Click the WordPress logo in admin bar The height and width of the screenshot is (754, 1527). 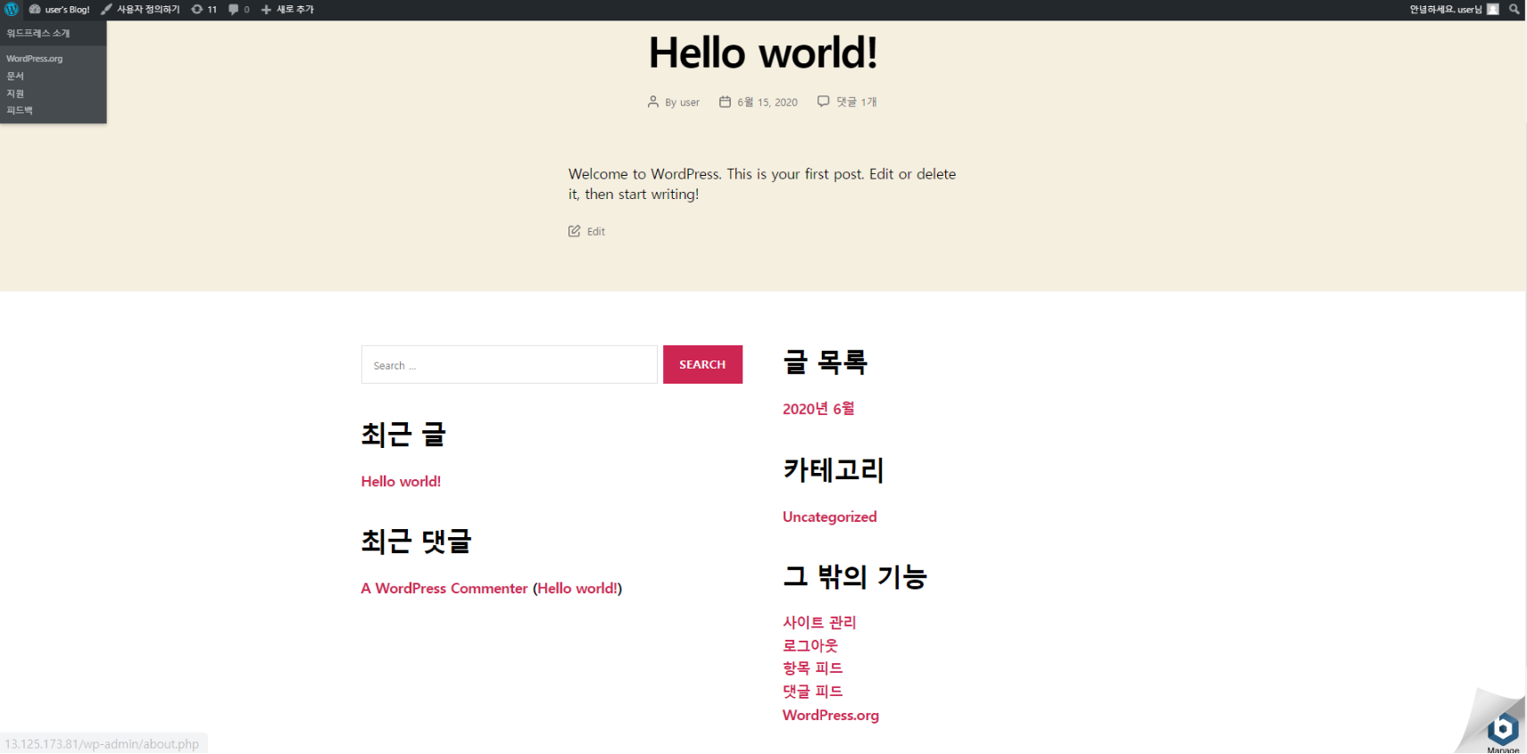(11, 9)
